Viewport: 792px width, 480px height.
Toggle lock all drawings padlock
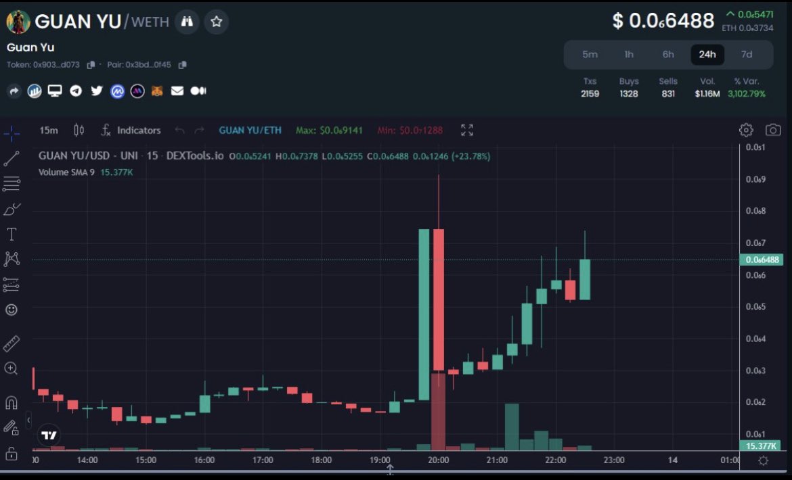[x=12, y=454]
